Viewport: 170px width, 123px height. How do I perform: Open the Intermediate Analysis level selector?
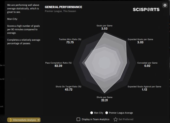point(24,120)
